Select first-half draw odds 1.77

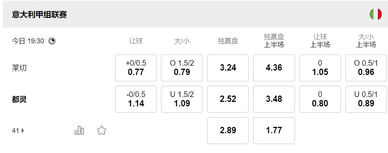(x=274, y=131)
